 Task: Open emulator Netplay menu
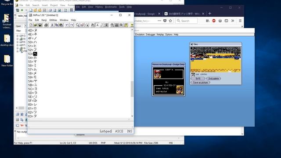(160, 34)
